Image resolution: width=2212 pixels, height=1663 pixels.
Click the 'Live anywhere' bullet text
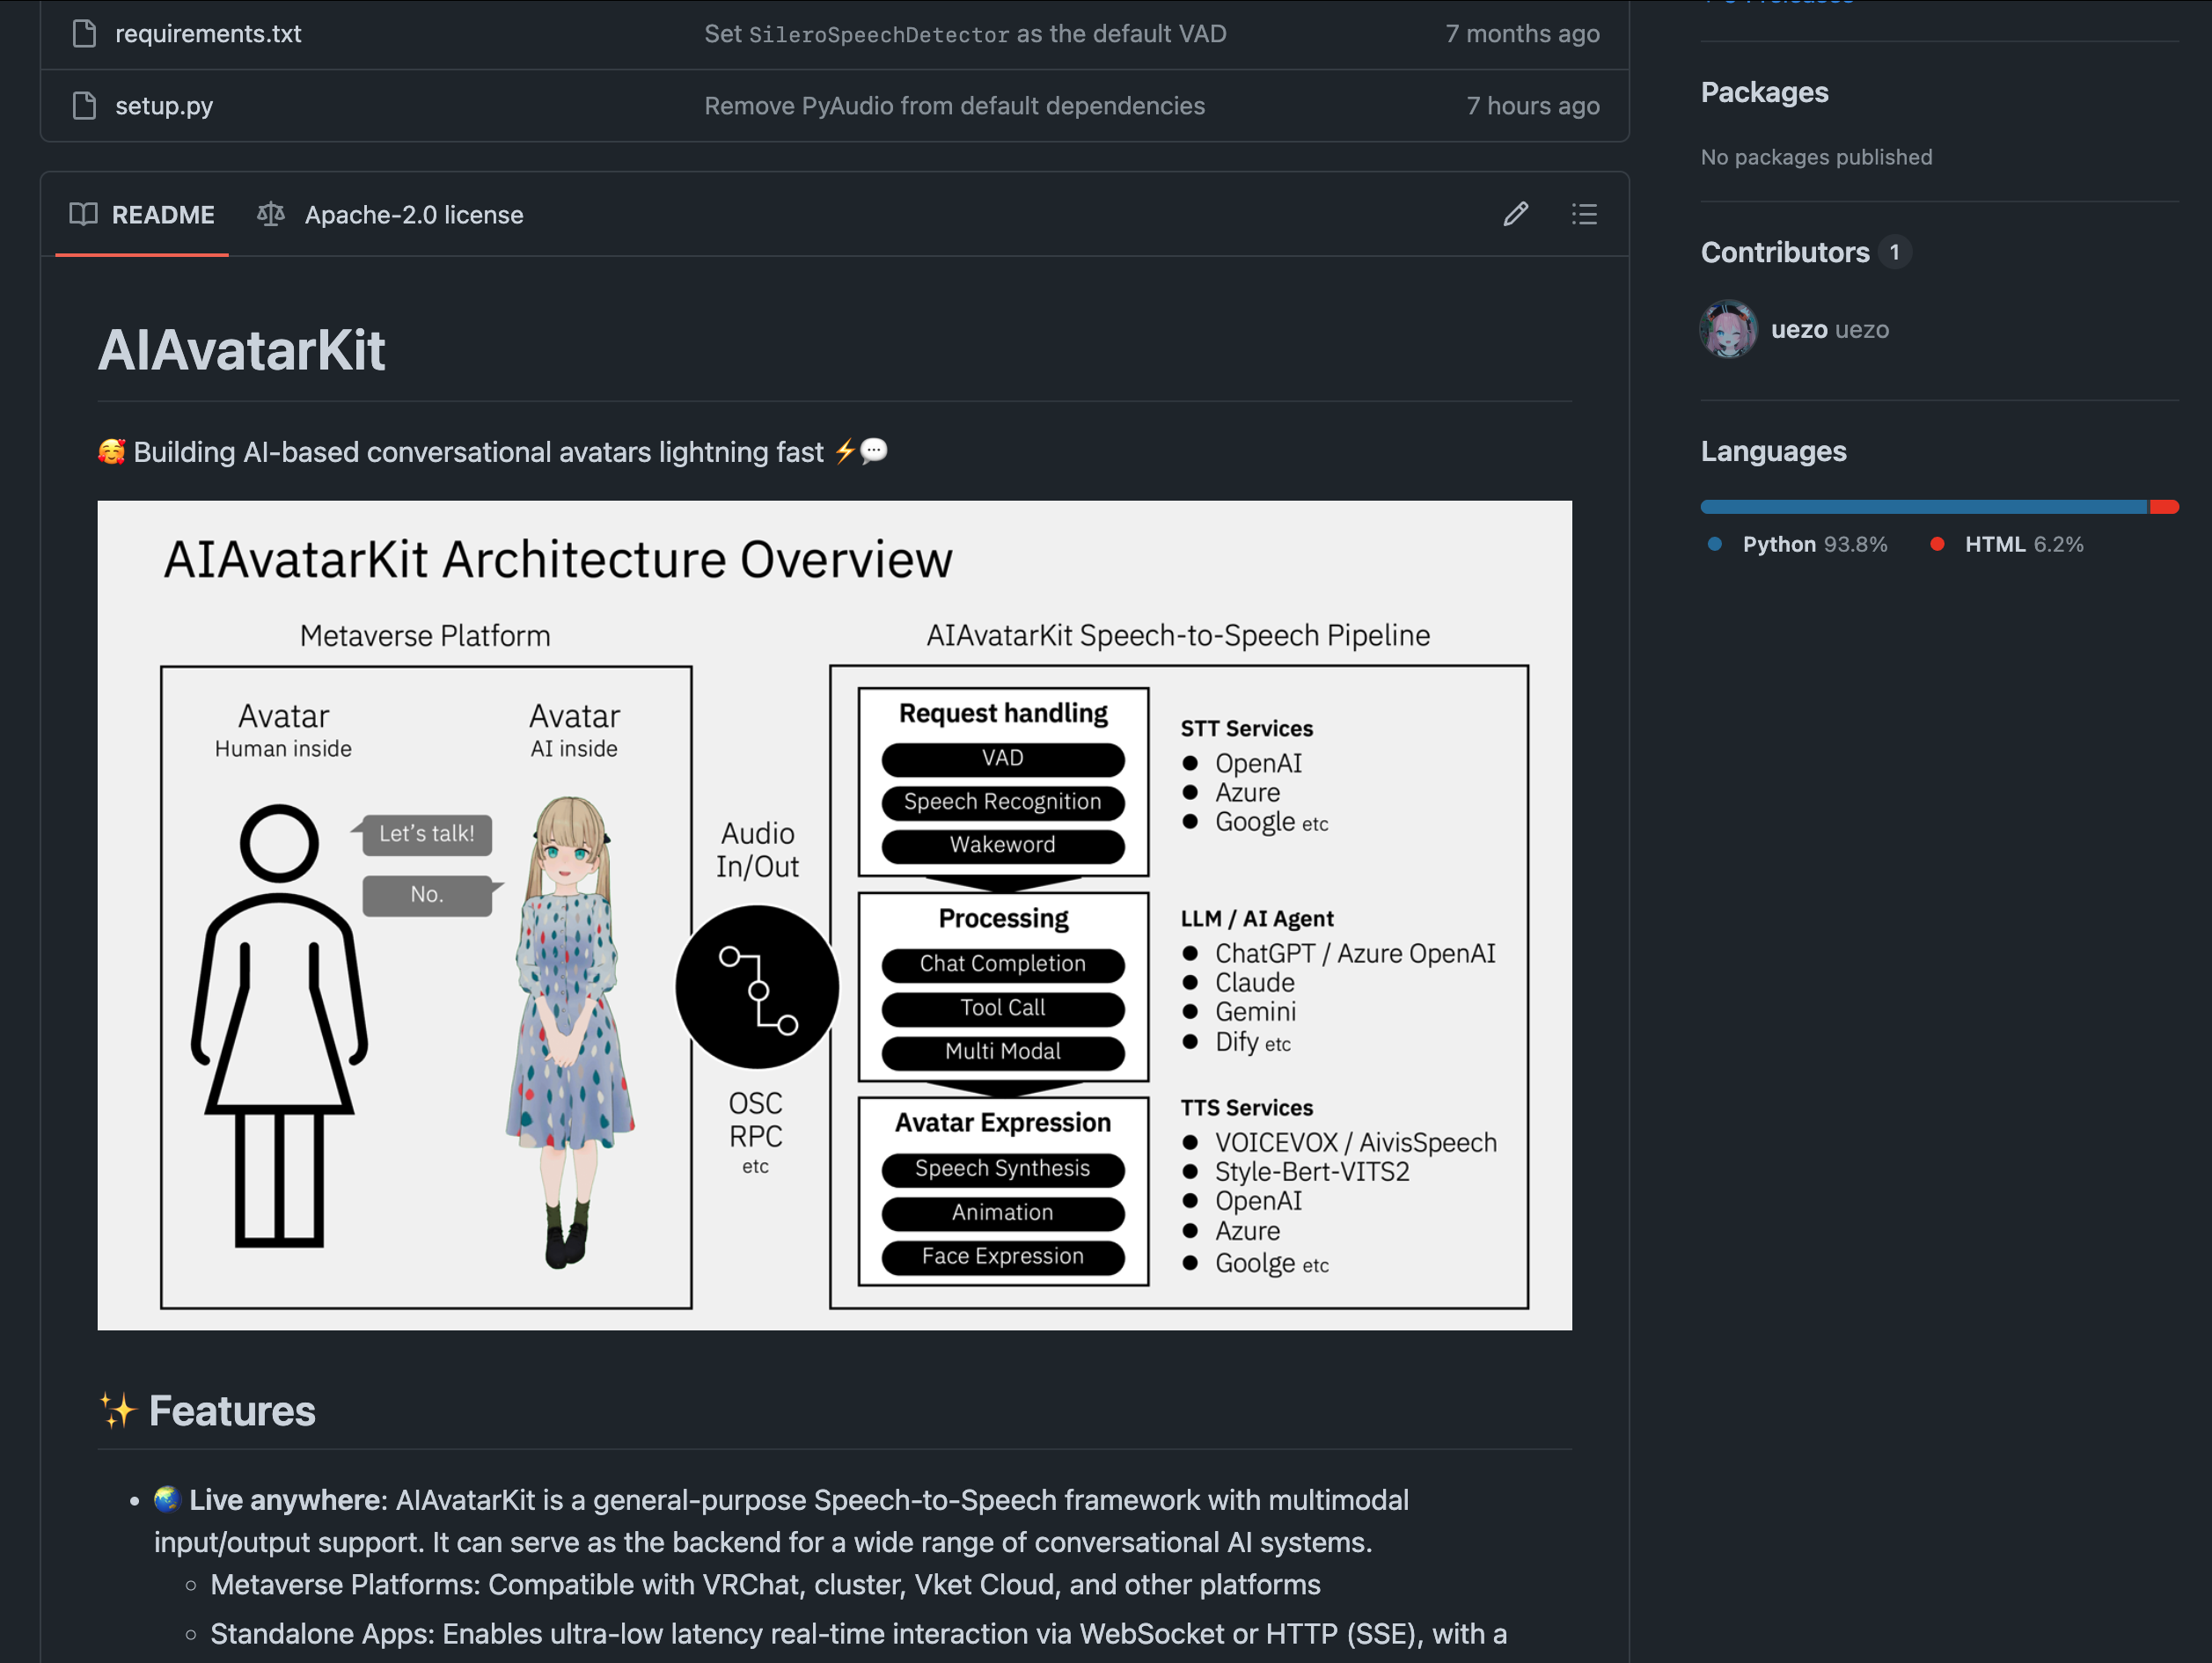[285, 1500]
